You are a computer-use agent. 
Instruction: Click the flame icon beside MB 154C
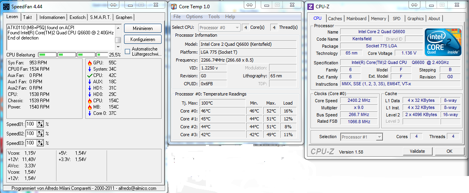89,107
